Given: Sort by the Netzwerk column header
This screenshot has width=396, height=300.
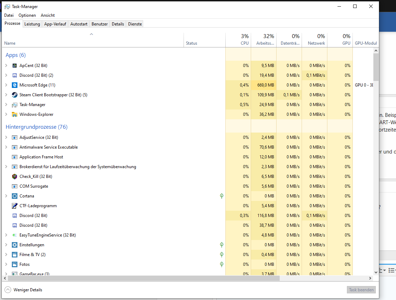Looking at the screenshot, I should pyautogui.click(x=315, y=40).
